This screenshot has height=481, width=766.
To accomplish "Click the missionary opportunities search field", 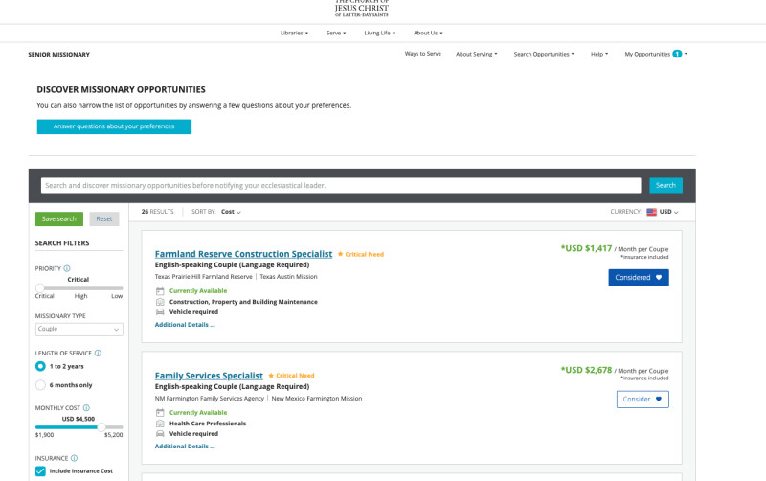I will point(340,185).
